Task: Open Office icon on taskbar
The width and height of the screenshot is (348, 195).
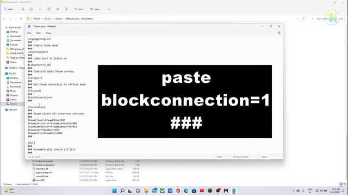Action: pyautogui.click(x=178, y=191)
